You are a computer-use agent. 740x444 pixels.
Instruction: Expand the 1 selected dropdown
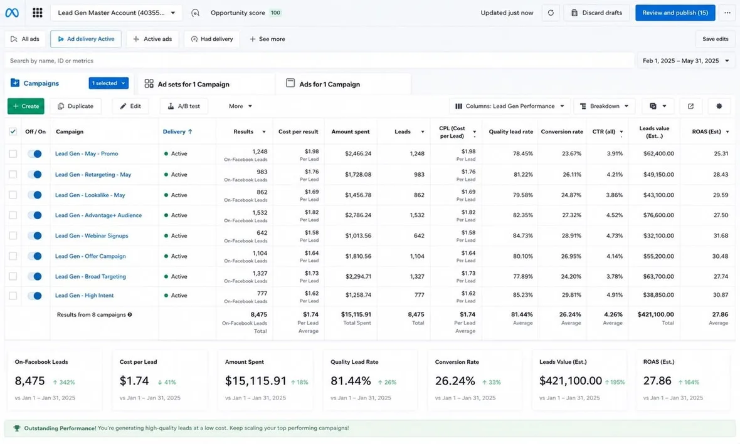coord(108,83)
